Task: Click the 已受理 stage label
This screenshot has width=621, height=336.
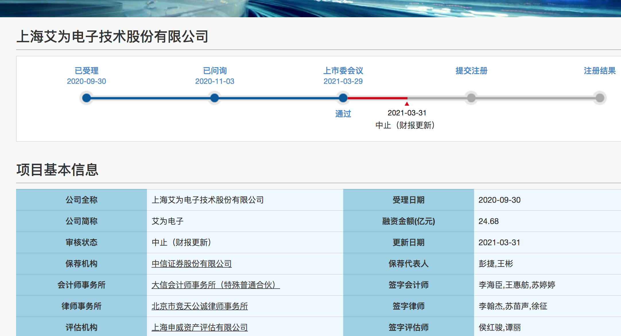Action: (x=86, y=71)
